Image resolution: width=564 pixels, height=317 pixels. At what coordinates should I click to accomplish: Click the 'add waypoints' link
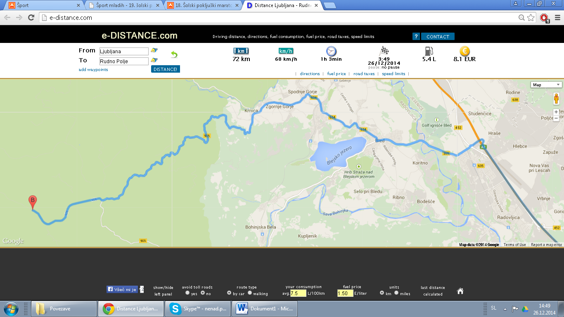click(x=93, y=70)
